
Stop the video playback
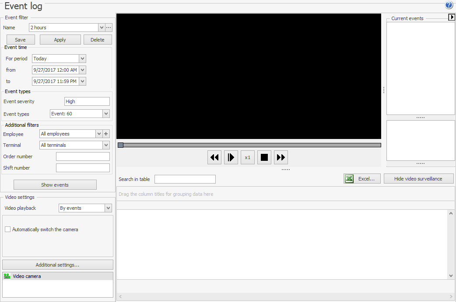[264, 157]
